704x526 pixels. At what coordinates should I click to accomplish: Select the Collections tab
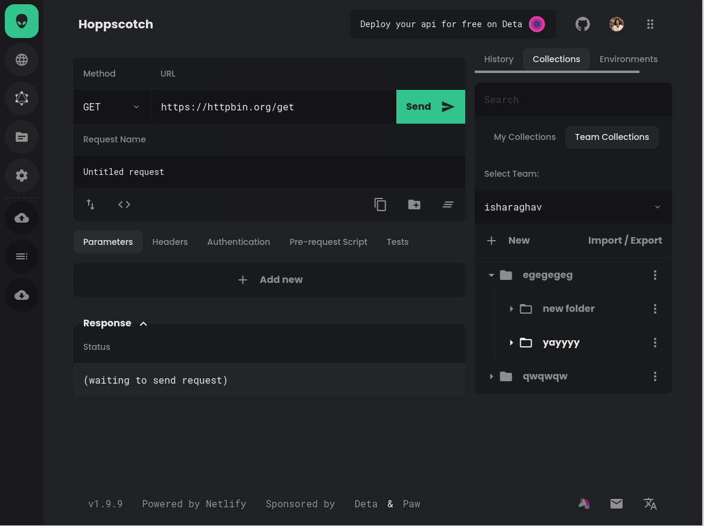pyautogui.click(x=556, y=59)
